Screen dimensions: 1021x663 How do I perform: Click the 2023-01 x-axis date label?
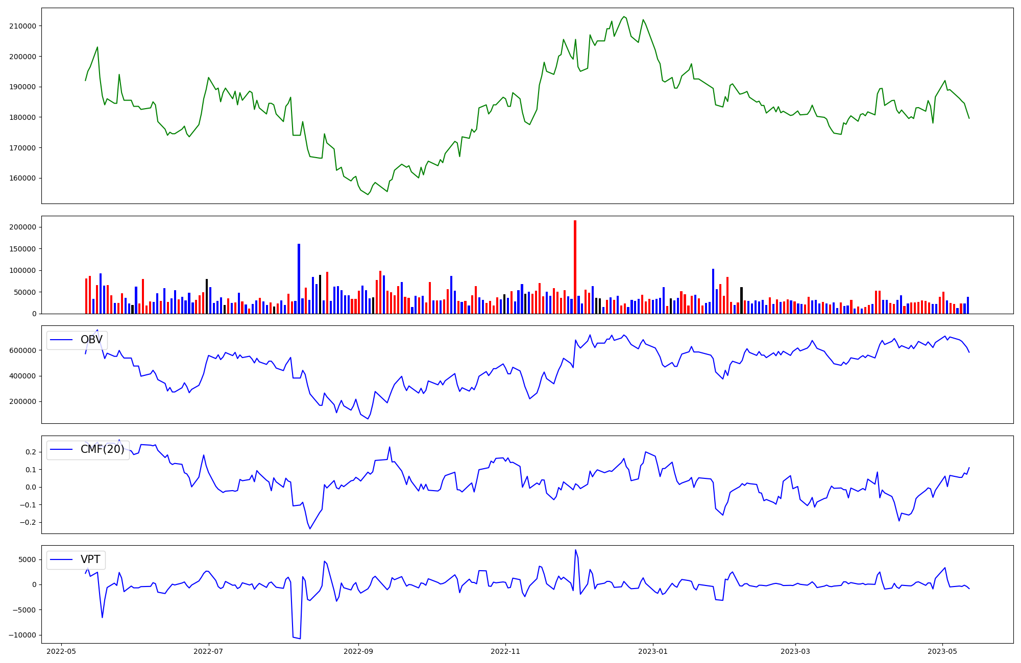pyautogui.click(x=653, y=651)
